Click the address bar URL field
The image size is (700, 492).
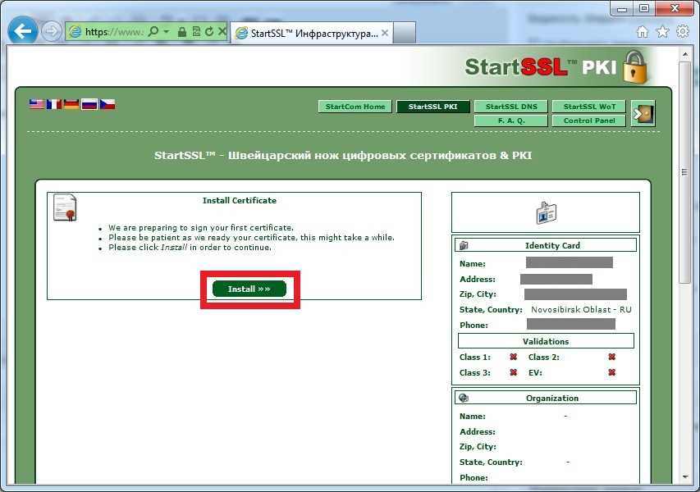pos(113,32)
